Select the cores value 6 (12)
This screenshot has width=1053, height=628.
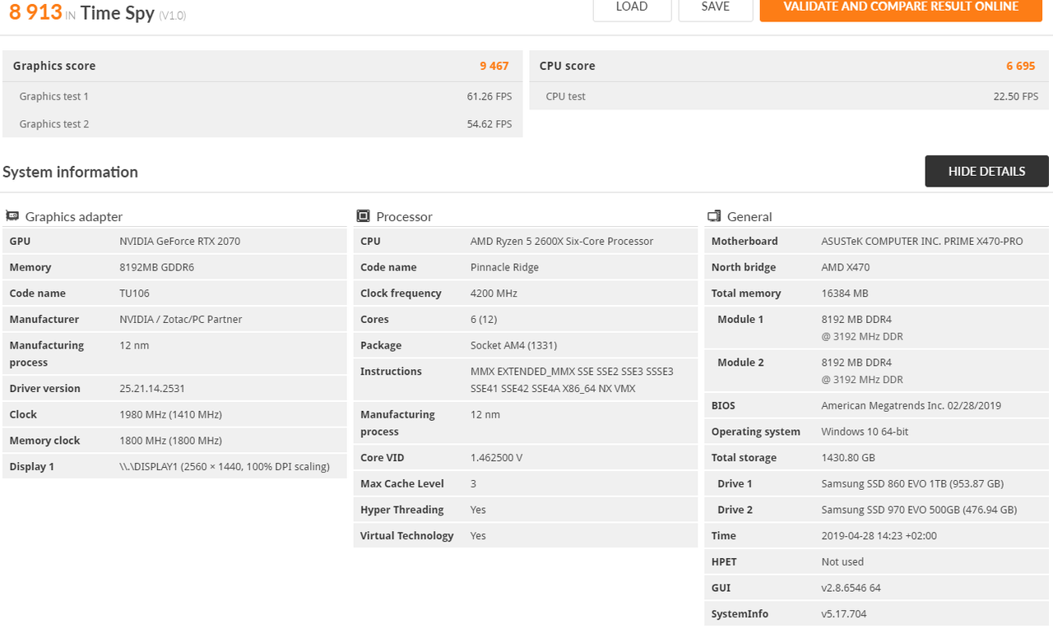tap(484, 319)
